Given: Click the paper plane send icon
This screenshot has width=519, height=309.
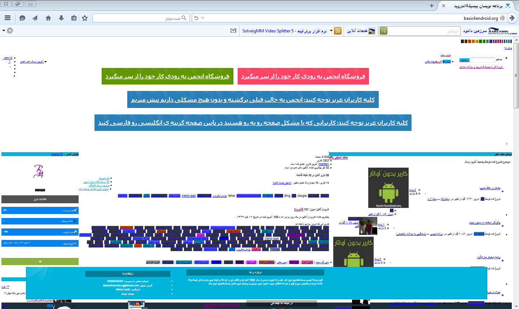Looking at the screenshot, I should (35, 18).
